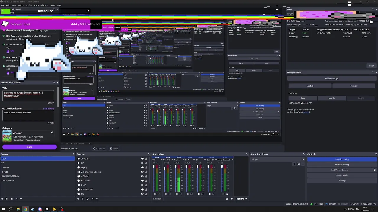Image resolution: width=378 pixels, height=212 pixels.
Task: Open the Outro GIF mixer channel dropdown arrow
Action: (x=216, y=160)
